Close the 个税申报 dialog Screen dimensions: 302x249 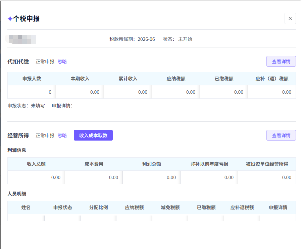[x=290, y=18]
